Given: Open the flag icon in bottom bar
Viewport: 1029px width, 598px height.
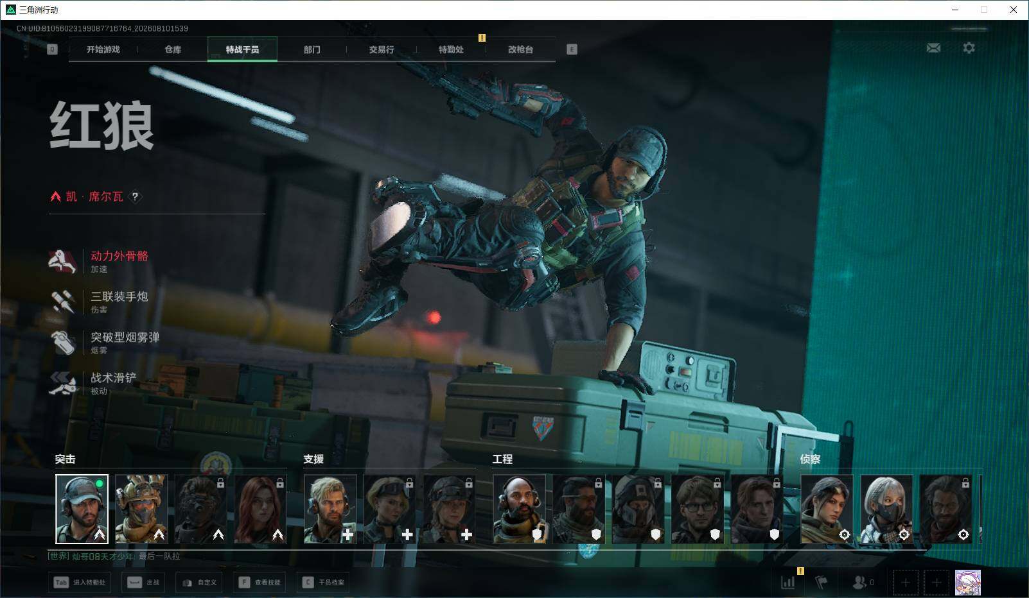Looking at the screenshot, I should tap(821, 582).
